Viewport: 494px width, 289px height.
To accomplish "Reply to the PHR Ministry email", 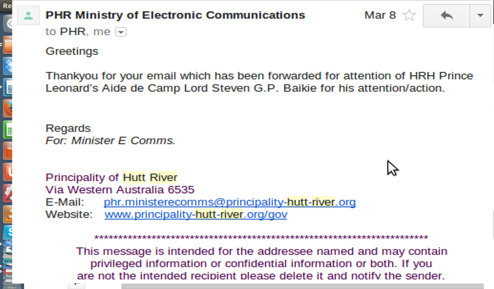I will [447, 15].
